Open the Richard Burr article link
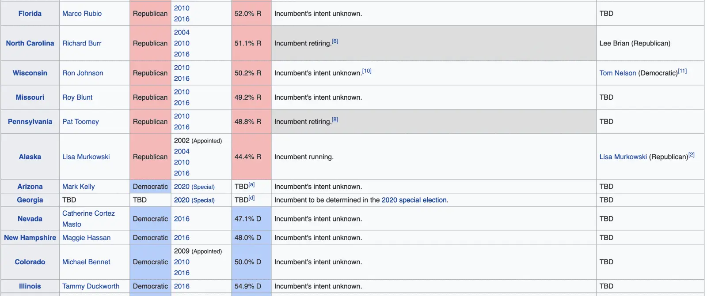This screenshot has height=296, width=707. coord(82,43)
